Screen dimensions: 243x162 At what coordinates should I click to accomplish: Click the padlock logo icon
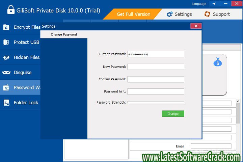pos(11,10)
